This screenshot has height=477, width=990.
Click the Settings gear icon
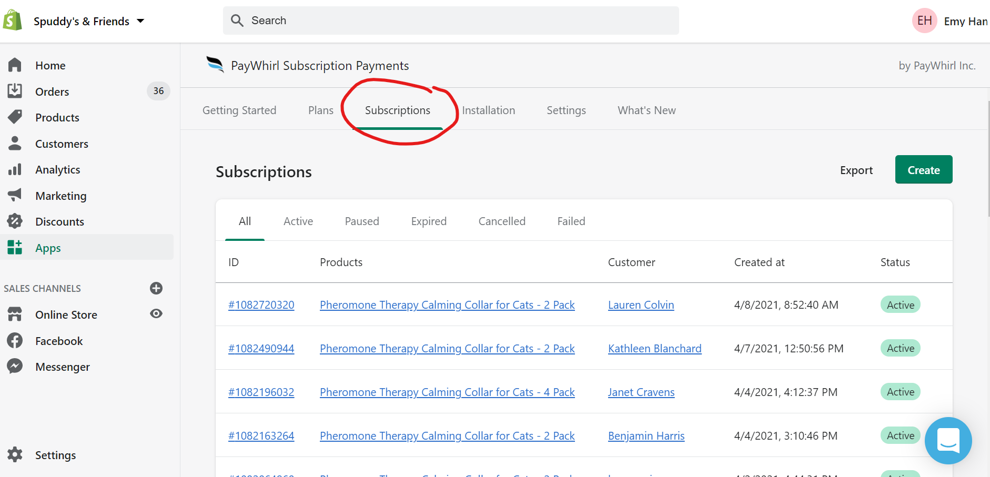[15, 455]
